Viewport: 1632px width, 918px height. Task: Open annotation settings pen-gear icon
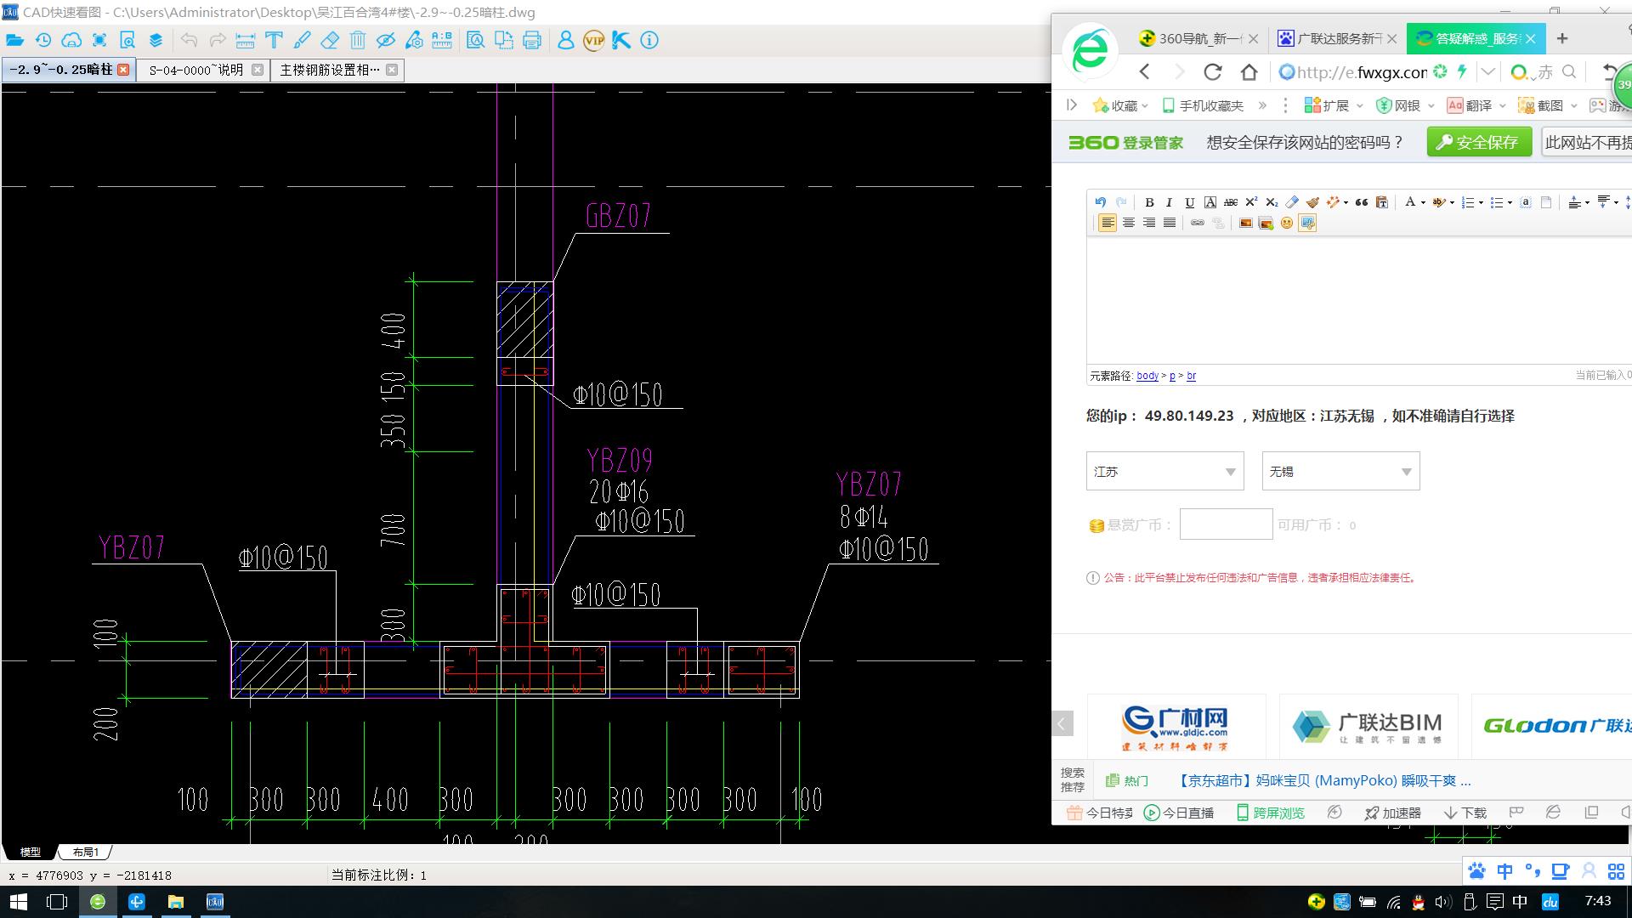[x=414, y=40]
